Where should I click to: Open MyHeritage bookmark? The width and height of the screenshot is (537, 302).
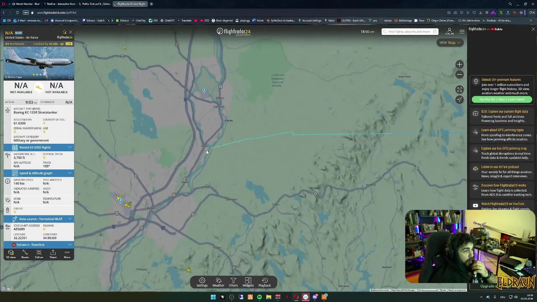[x=403, y=20]
